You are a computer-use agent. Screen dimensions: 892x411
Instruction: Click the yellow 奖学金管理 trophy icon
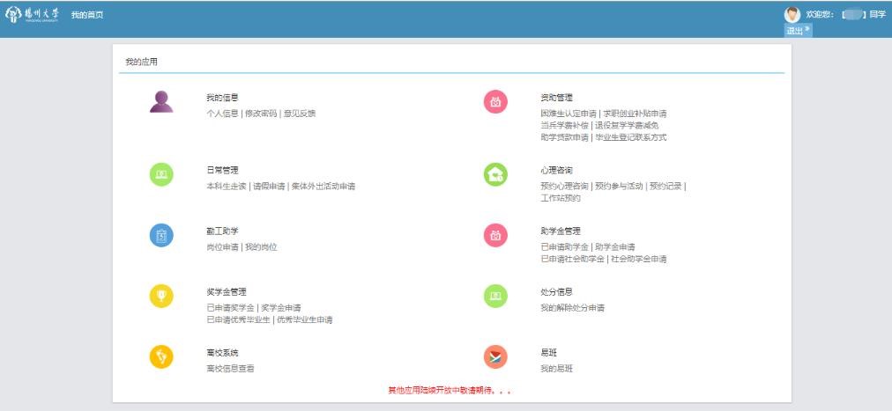161,297
